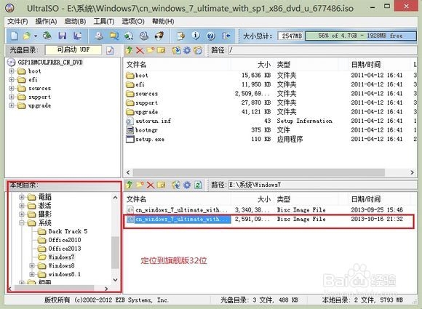Click red Delete icon in disc pane
Screen dimensions: 422x309
pos(140,50)
